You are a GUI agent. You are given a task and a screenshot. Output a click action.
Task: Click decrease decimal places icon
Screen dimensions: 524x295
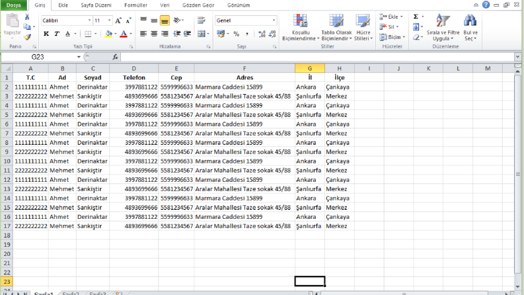(x=272, y=34)
